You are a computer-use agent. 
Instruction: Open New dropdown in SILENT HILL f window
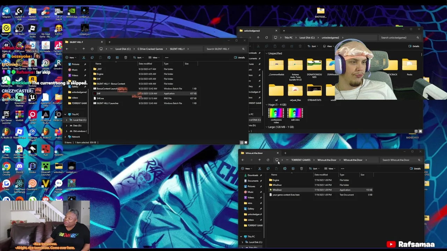coord(71,58)
